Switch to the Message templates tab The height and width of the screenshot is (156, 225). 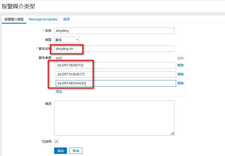tap(43, 19)
